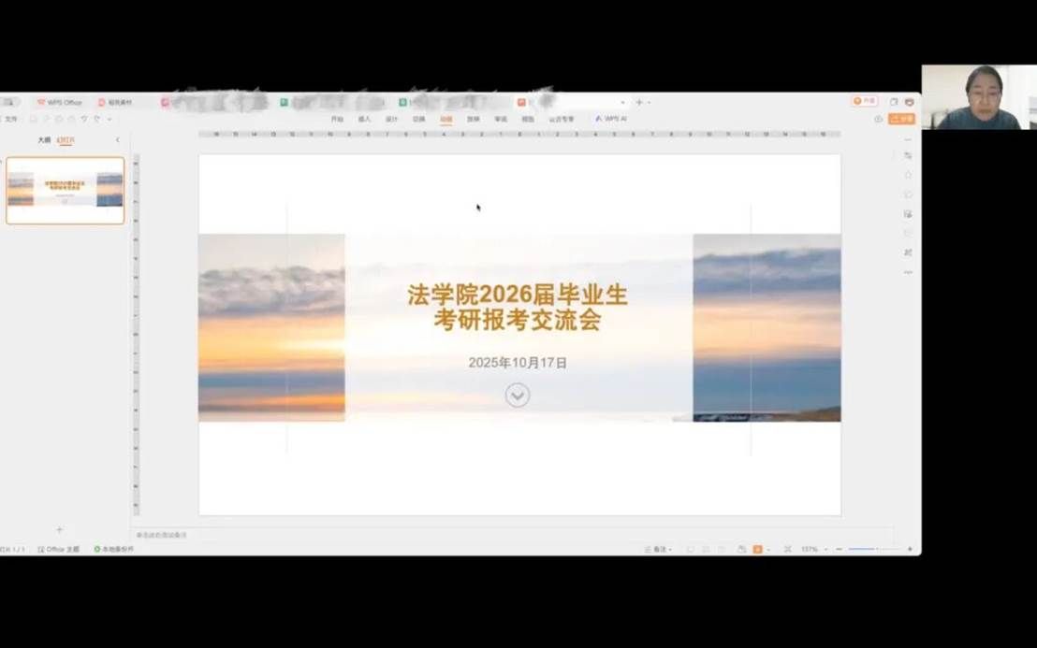Open new document tab with plus
Screen dimensions: 1037x648
[639, 102]
